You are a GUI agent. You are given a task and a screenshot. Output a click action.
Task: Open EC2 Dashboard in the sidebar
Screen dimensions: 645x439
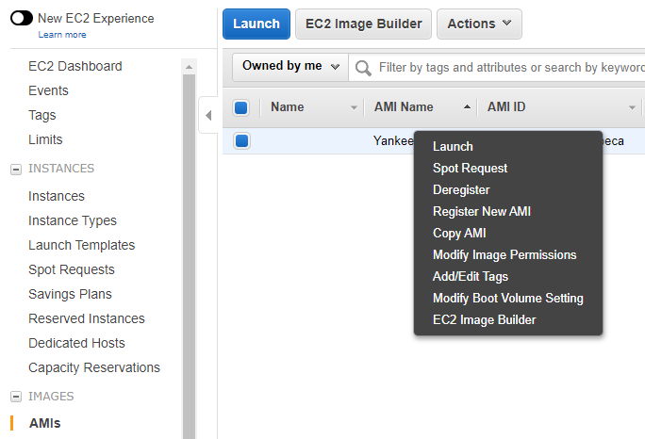[75, 66]
